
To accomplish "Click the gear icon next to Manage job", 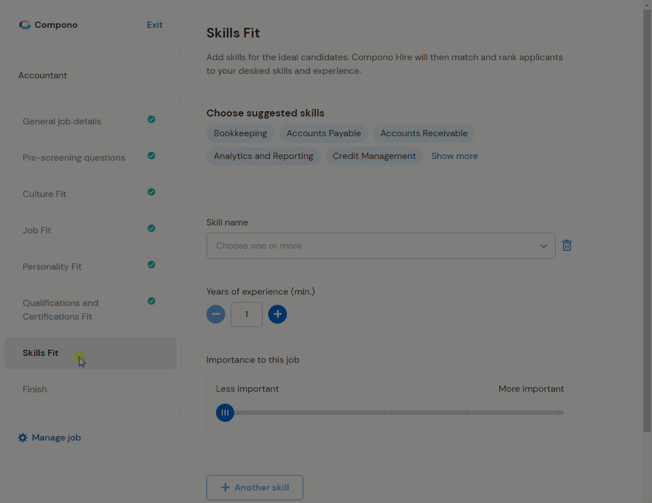I will pyautogui.click(x=23, y=438).
